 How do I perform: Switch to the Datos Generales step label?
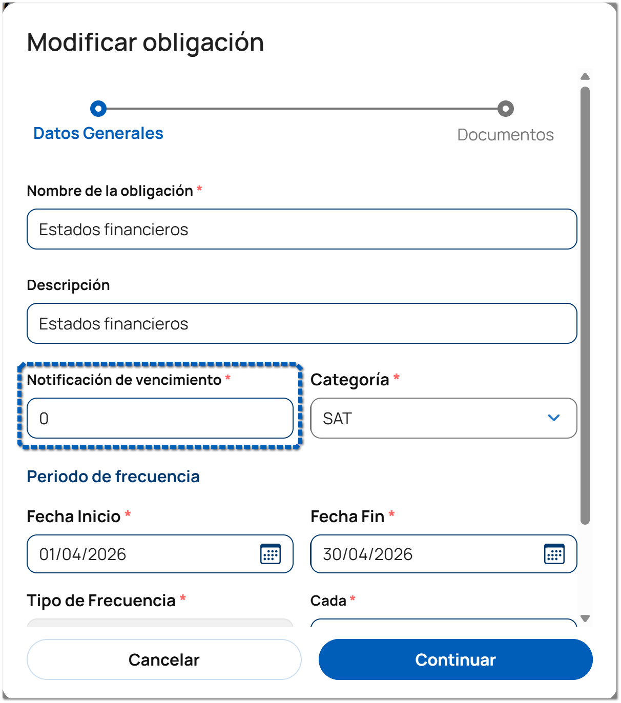[x=98, y=133]
